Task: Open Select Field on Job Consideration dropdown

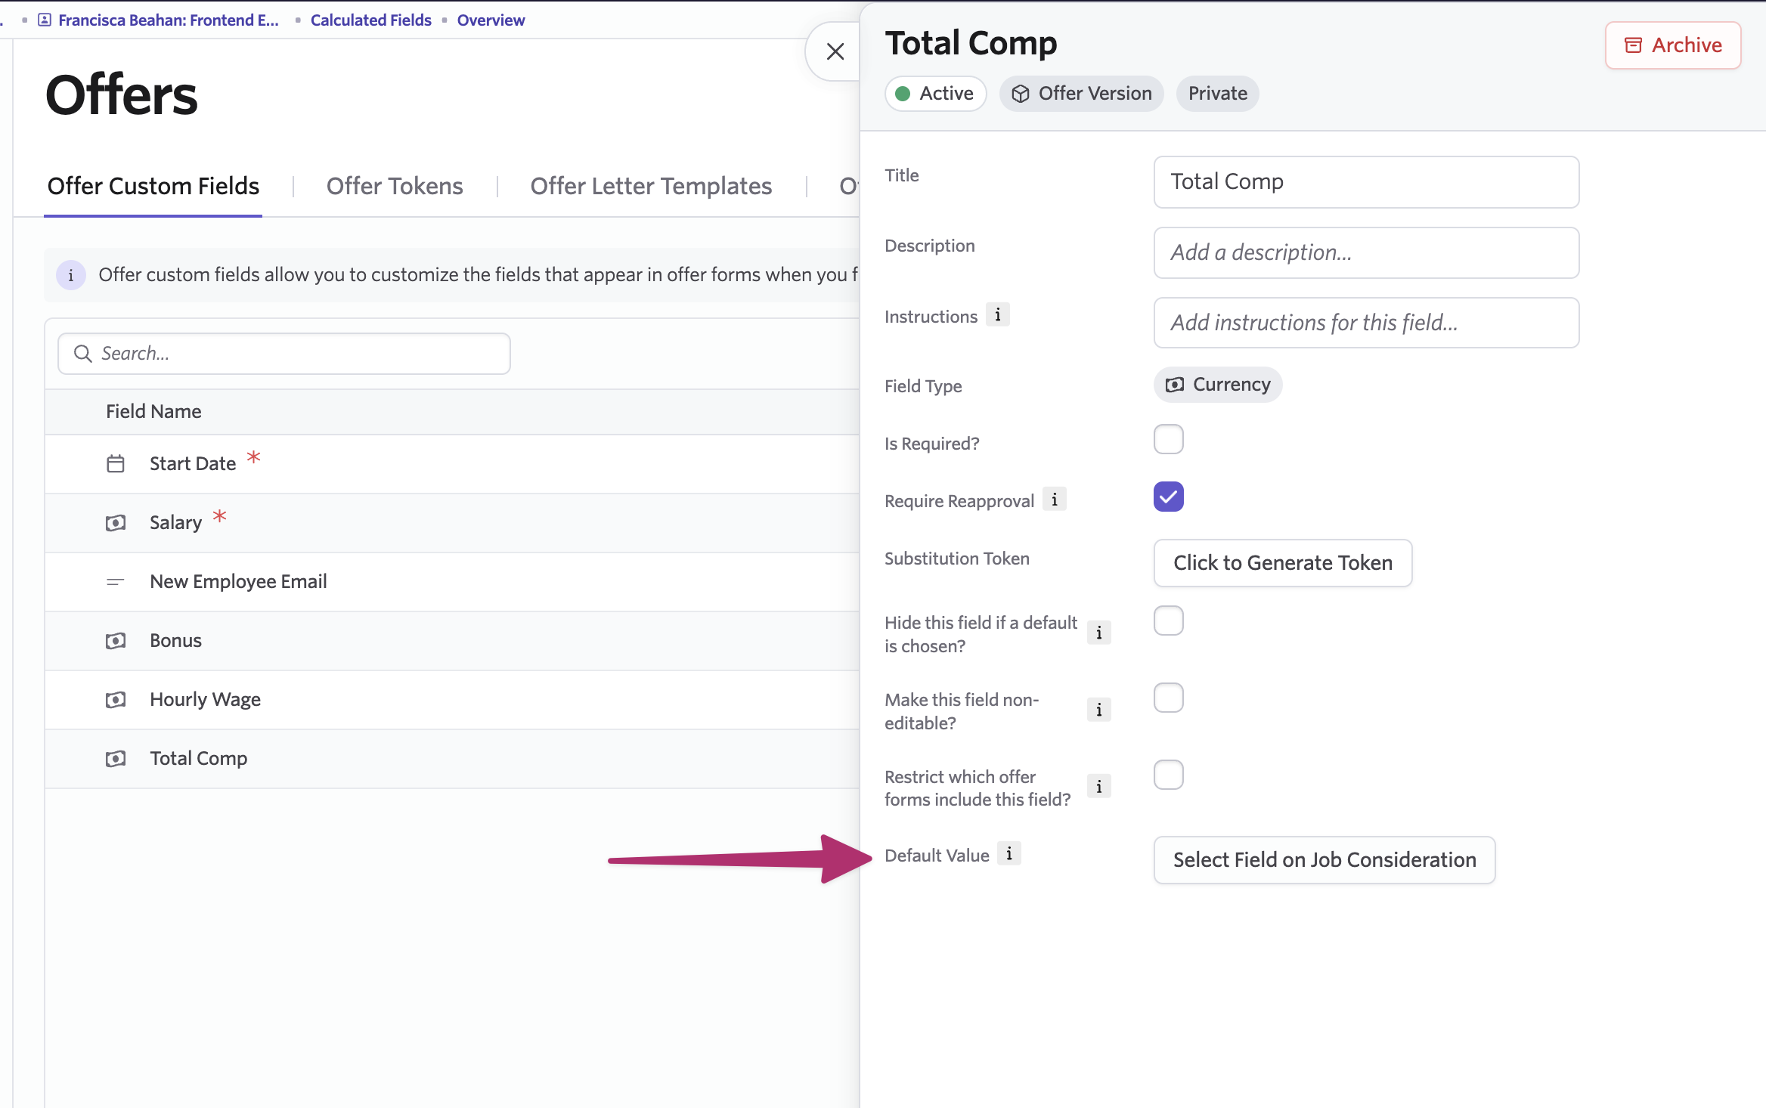Action: pos(1324,860)
